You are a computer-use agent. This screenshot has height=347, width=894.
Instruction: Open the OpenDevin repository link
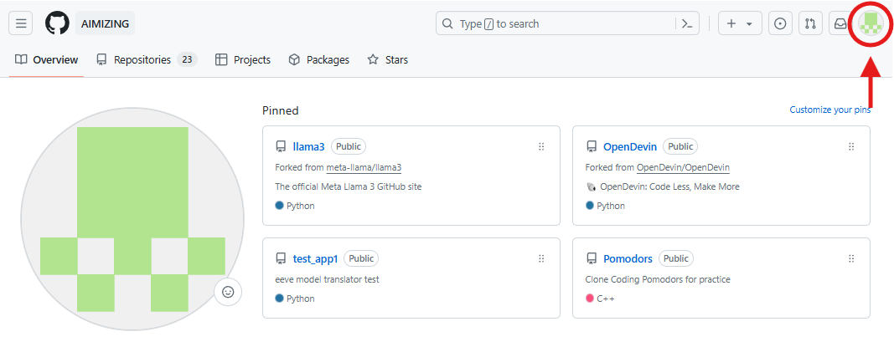[629, 146]
